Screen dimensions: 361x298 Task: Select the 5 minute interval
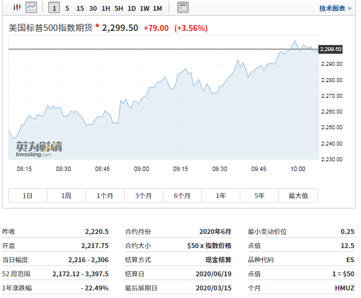pos(67,8)
